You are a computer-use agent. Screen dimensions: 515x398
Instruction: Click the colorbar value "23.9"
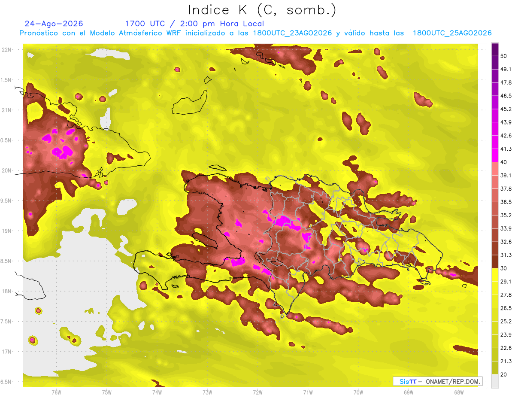(506, 334)
